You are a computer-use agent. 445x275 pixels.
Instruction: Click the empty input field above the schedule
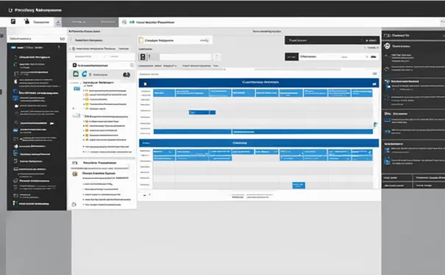click(186, 57)
